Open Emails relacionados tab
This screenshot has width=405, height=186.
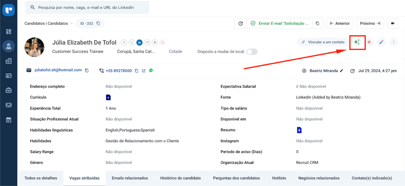130,178
